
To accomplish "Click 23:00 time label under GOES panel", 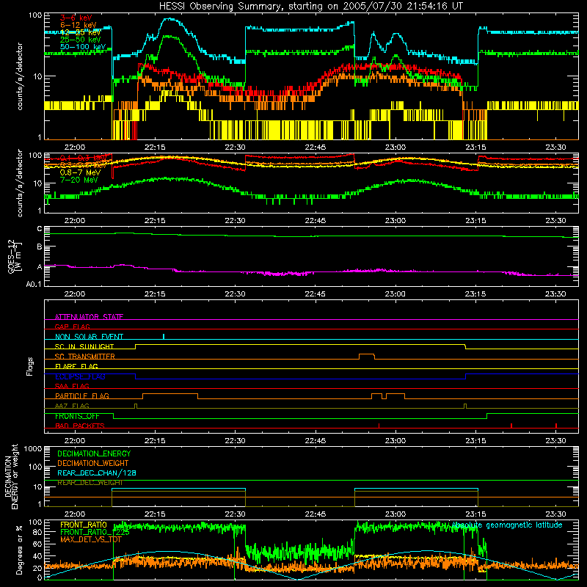I will (395, 294).
